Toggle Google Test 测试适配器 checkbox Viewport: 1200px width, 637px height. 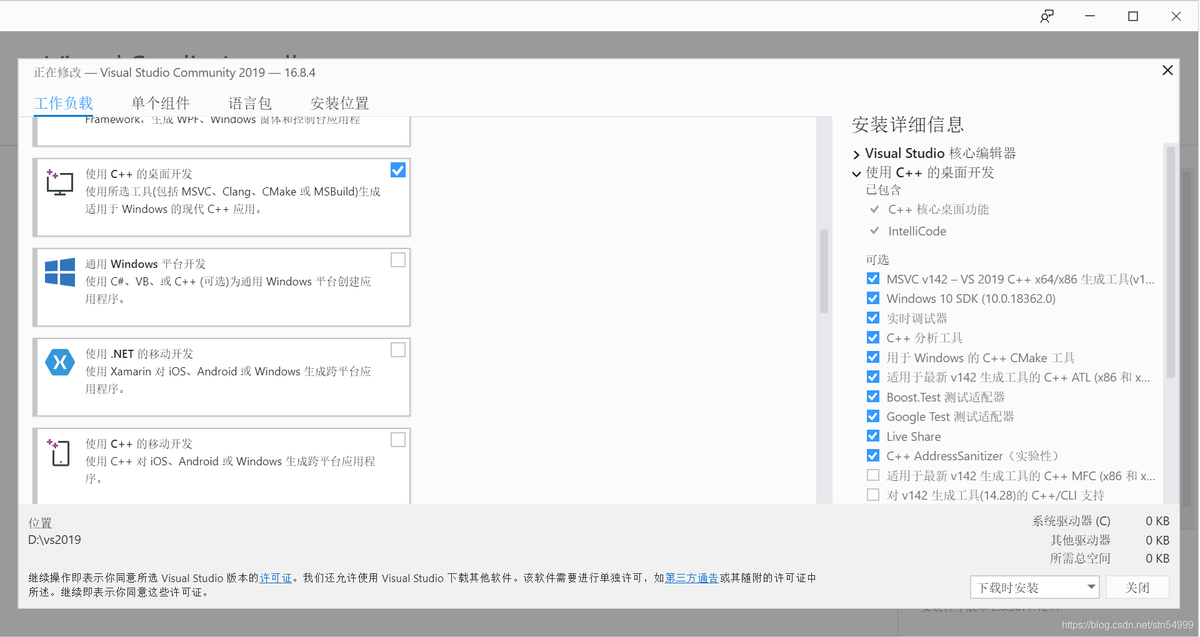873,416
